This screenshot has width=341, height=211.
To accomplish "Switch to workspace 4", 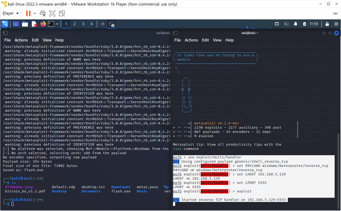I will tap(92, 24).
